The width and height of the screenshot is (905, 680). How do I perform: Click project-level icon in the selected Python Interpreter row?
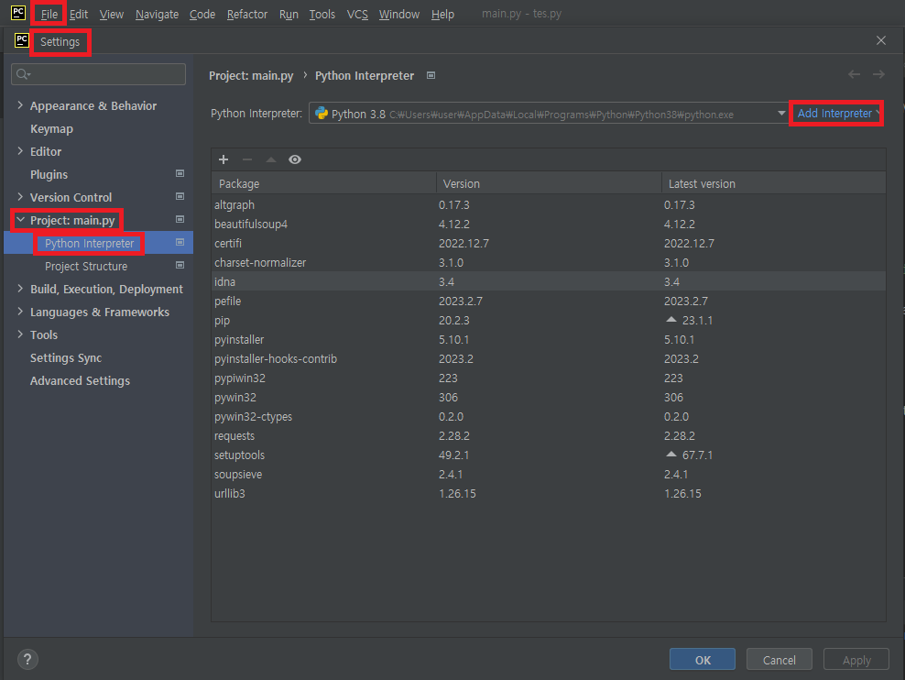tap(180, 243)
